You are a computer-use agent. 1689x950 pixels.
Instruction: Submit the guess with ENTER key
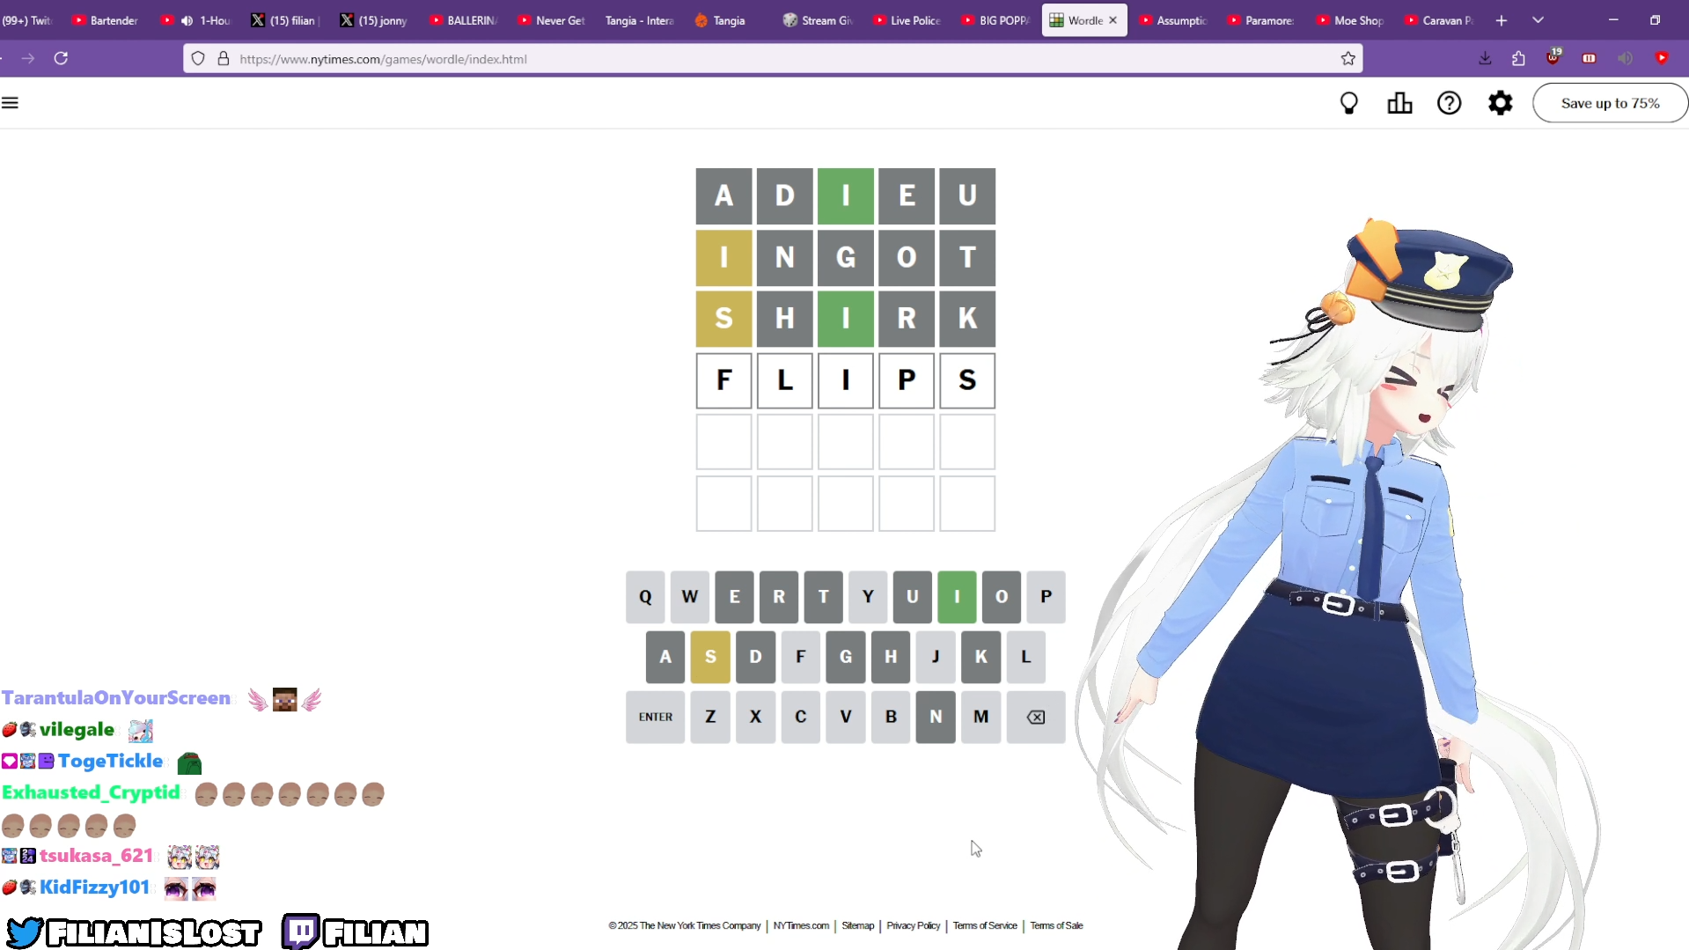click(x=656, y=717)
